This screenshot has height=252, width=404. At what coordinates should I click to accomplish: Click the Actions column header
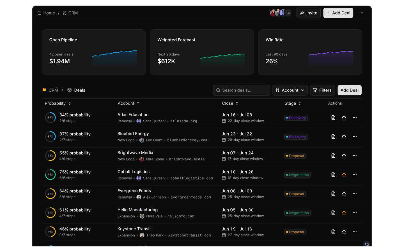pyautogui.click(x=335, y=103)
